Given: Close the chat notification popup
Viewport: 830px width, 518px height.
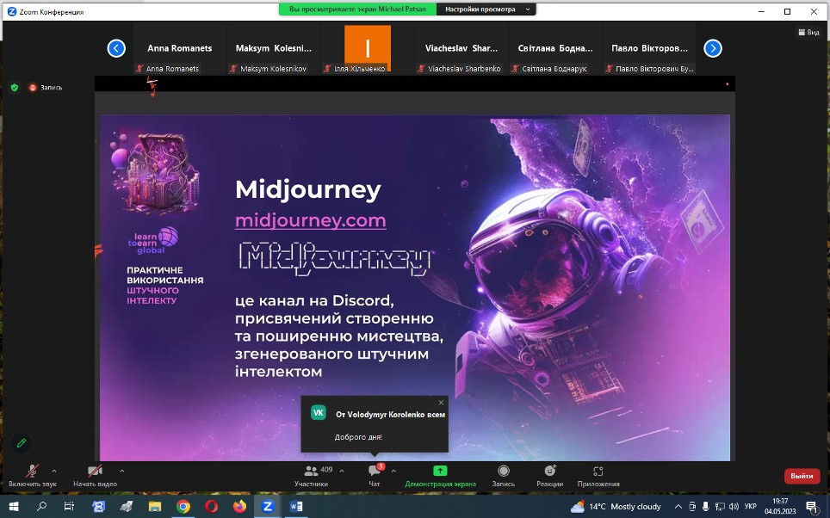Looking at the screenshot, I should click(441, 403).
